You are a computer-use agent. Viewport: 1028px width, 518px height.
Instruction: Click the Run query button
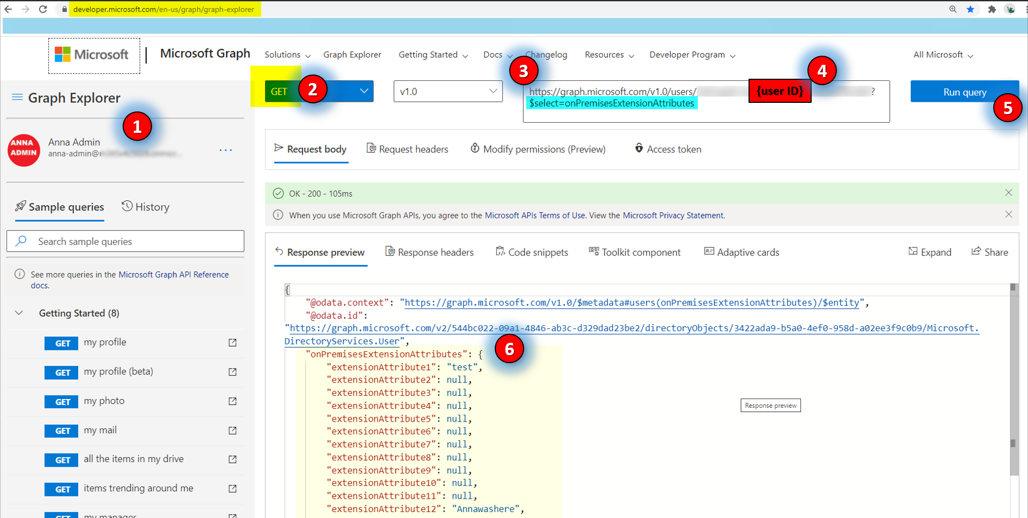point(964,92)
